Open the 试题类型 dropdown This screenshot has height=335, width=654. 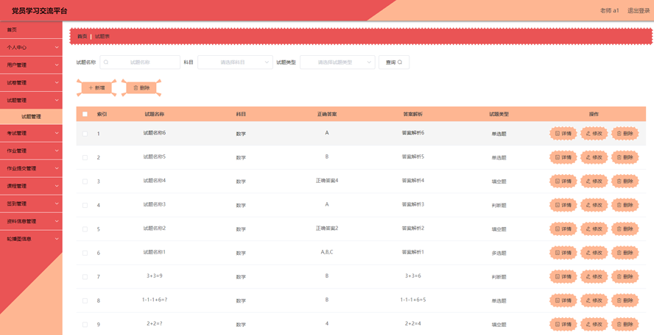pyautogui.click(x=337, y=62)
